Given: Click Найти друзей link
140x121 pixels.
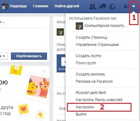Looking at the screenshot, I should click(x=67, y=6).
